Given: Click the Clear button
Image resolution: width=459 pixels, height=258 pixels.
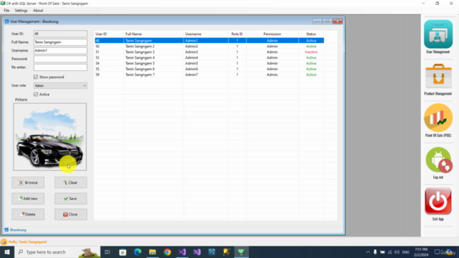Looking at the screenshot, I should 70,183.
